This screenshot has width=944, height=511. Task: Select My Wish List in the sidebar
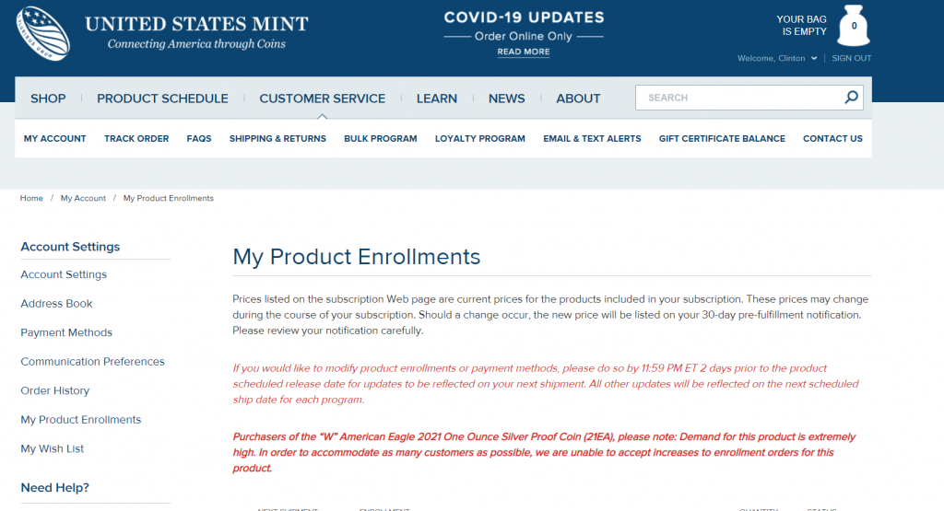[x=53, y=449]
